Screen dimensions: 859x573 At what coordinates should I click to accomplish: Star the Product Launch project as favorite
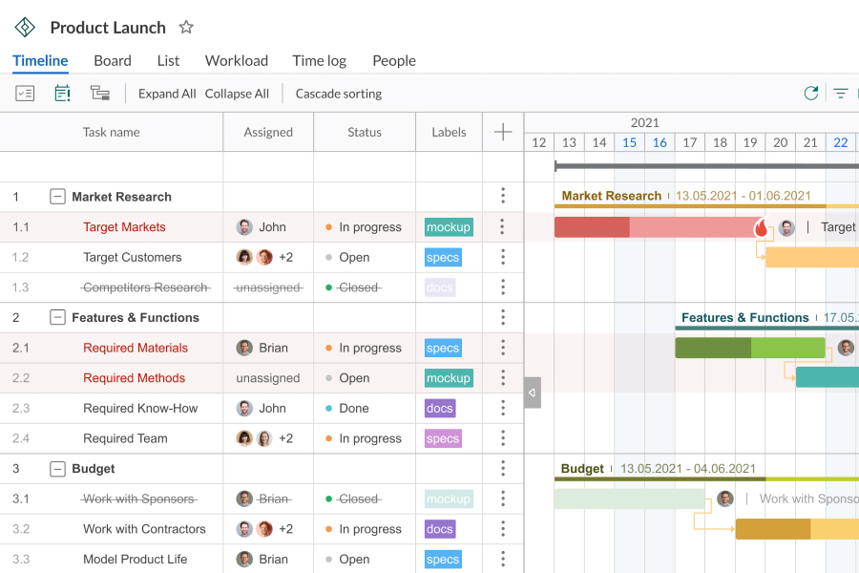click(x=186, y=27)
